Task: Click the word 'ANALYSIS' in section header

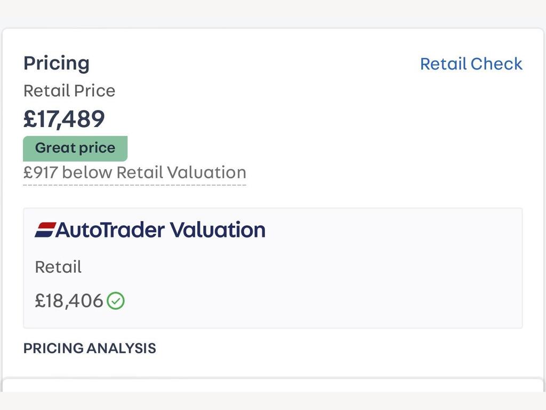Action: (122, 348)
